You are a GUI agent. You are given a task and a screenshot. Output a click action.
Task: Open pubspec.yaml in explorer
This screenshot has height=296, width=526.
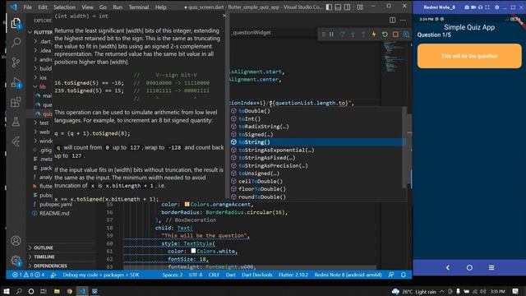point(55,204)
